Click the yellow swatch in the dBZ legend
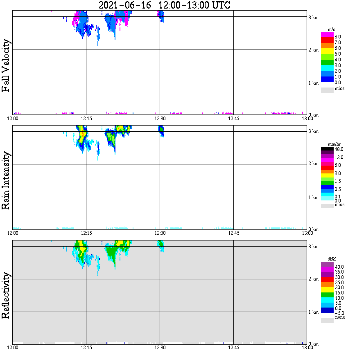Screen dimensions: 348x355 pyautogui.click(x=327, y=290)
